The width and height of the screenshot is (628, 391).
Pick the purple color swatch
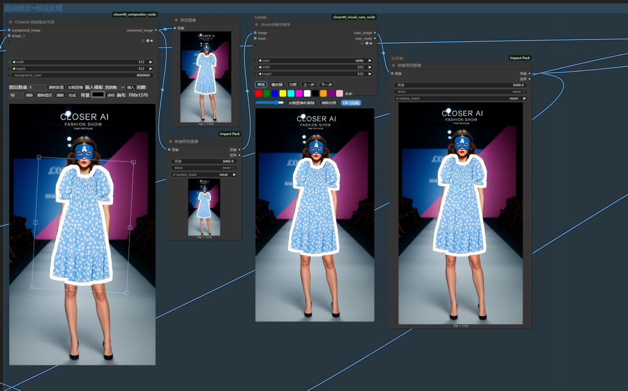331,93
